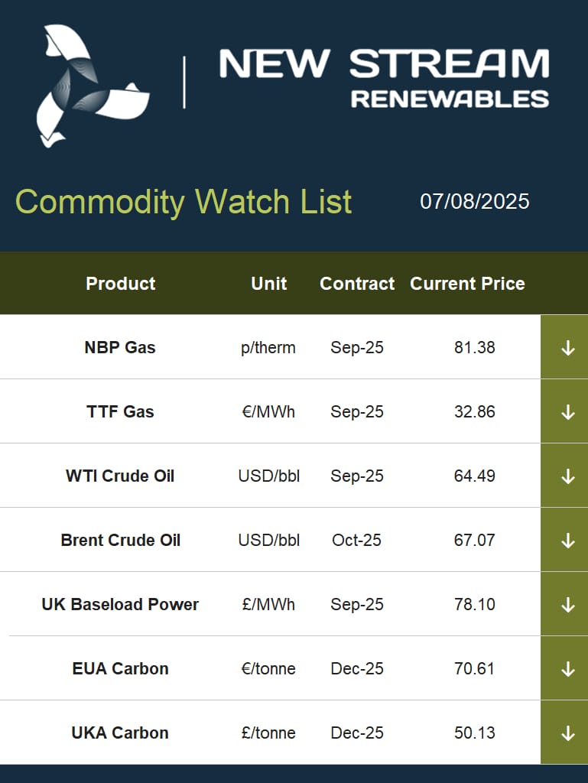The image size is (588, 783).
Task: Click the Unit column header
Action: coord(268,283)
